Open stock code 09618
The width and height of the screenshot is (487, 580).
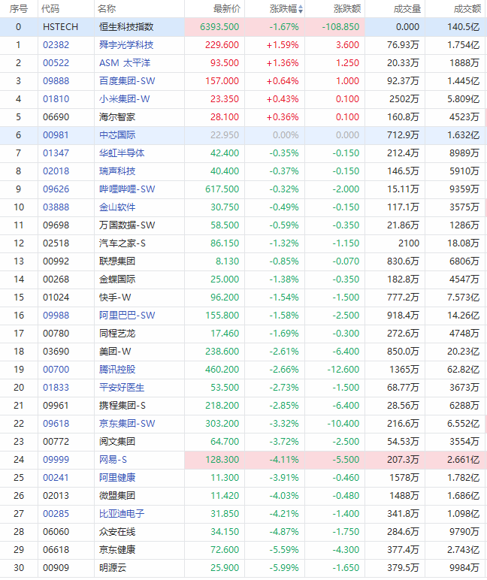point(56,424)
